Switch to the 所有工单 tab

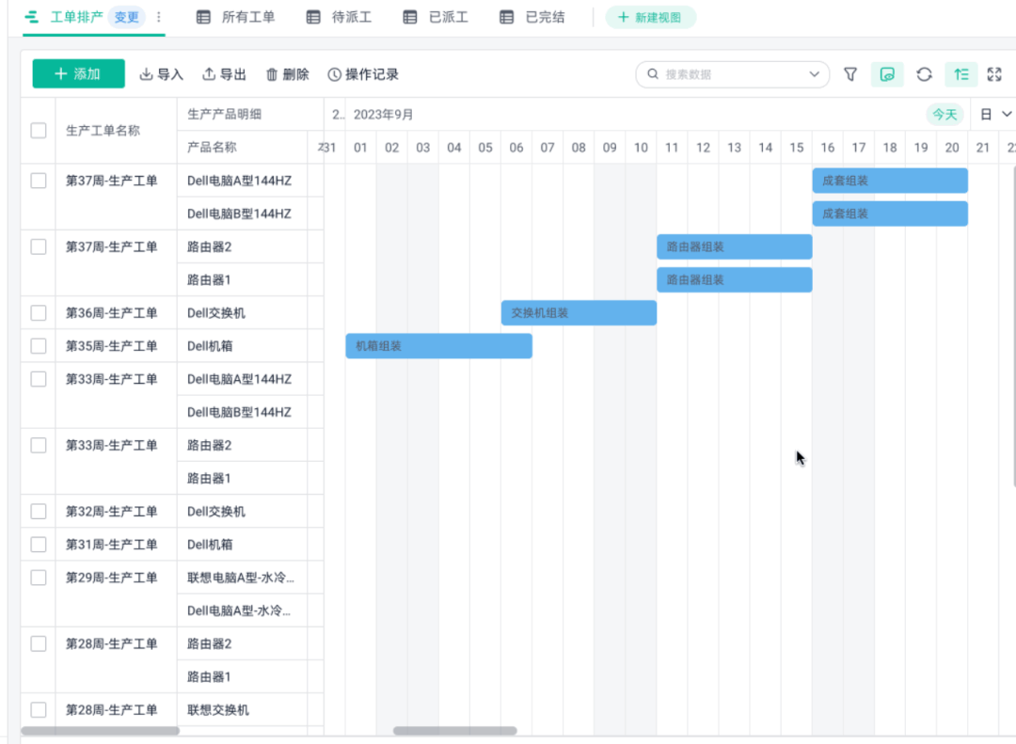pos(236,17)
